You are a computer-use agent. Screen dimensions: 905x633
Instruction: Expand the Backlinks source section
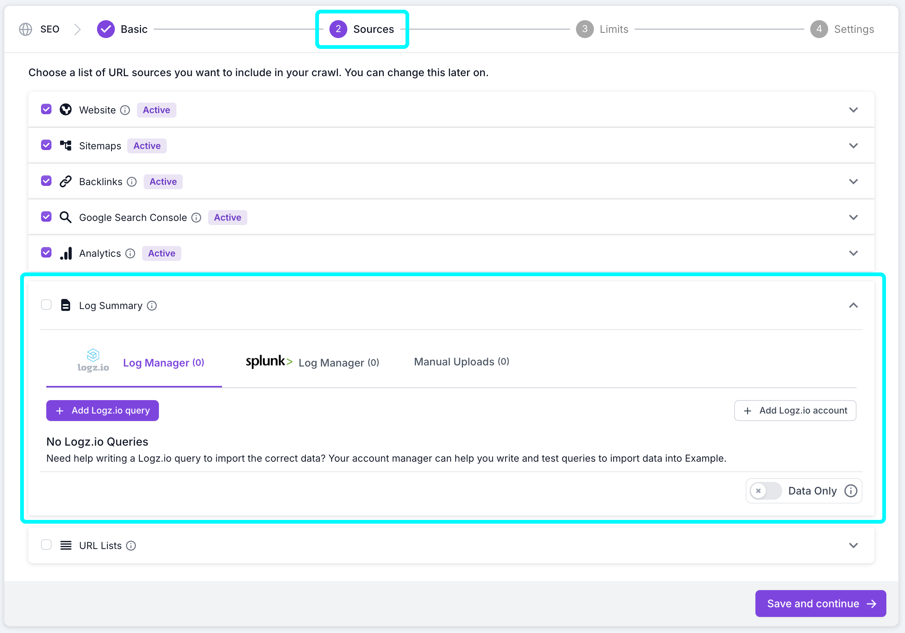tap(854, 181)
